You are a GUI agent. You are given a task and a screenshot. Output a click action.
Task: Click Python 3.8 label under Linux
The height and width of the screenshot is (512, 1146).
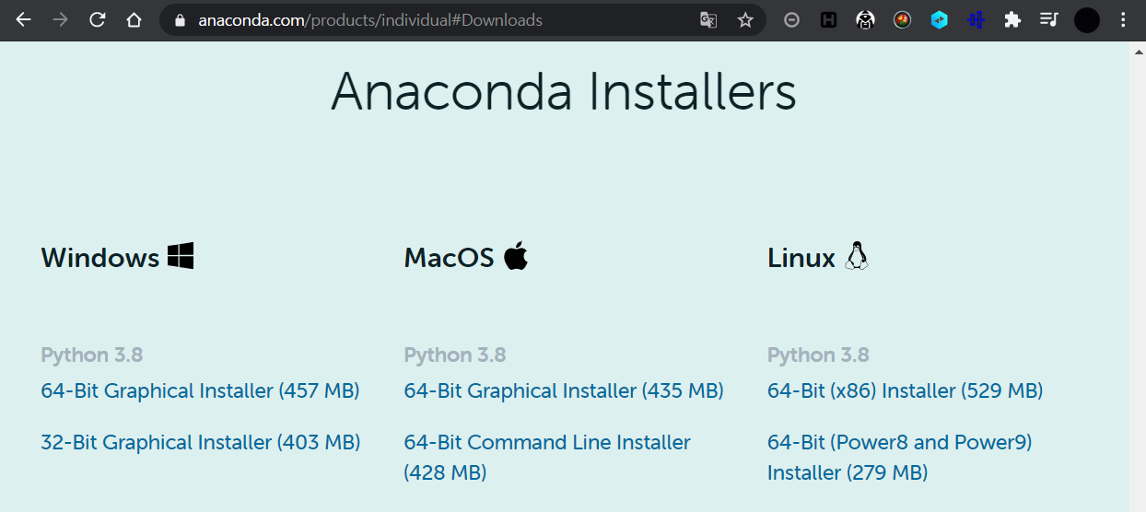(818, 355)
